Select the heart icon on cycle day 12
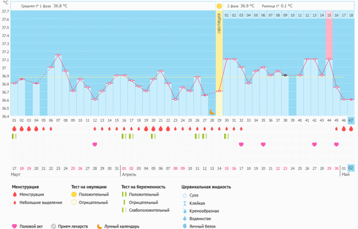 tap(95, 144)
